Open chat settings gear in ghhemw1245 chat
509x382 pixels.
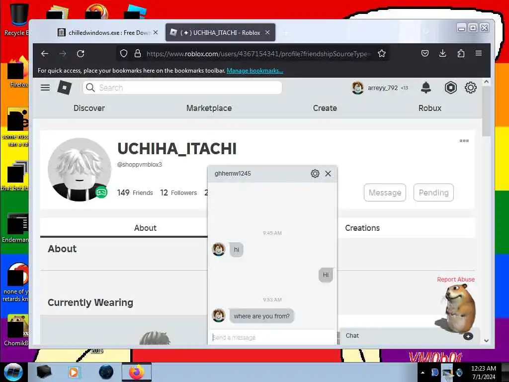(315, 174)
